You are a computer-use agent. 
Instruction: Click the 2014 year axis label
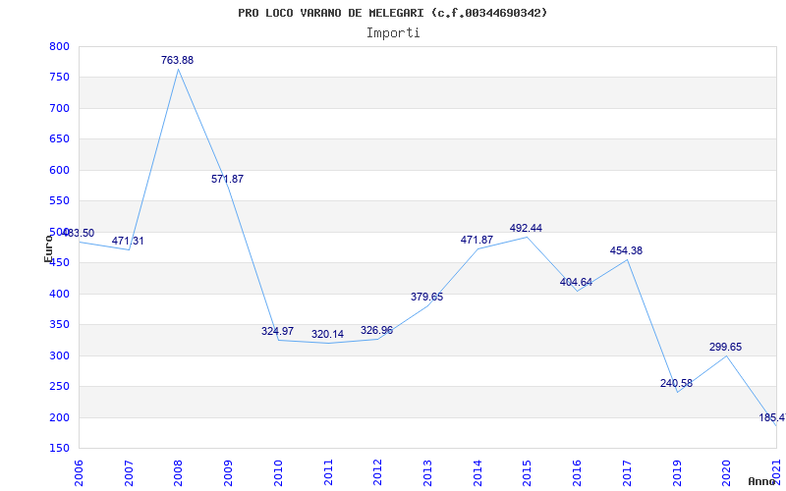click(x=477, y=473)
